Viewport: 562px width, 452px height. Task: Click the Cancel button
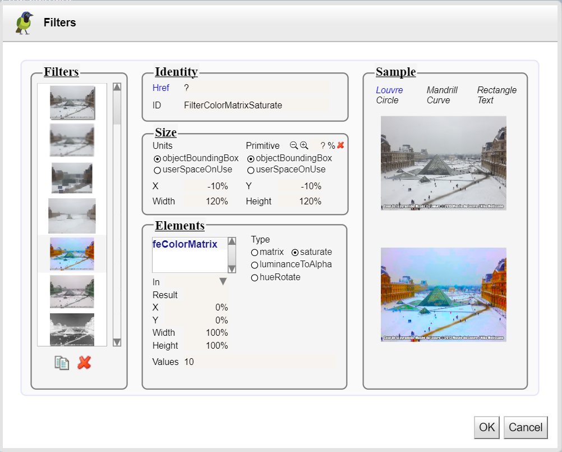pos(526,427)
